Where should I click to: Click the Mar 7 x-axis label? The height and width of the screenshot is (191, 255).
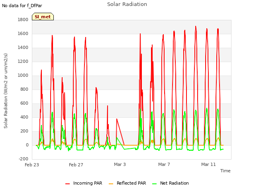pos(164,164)
